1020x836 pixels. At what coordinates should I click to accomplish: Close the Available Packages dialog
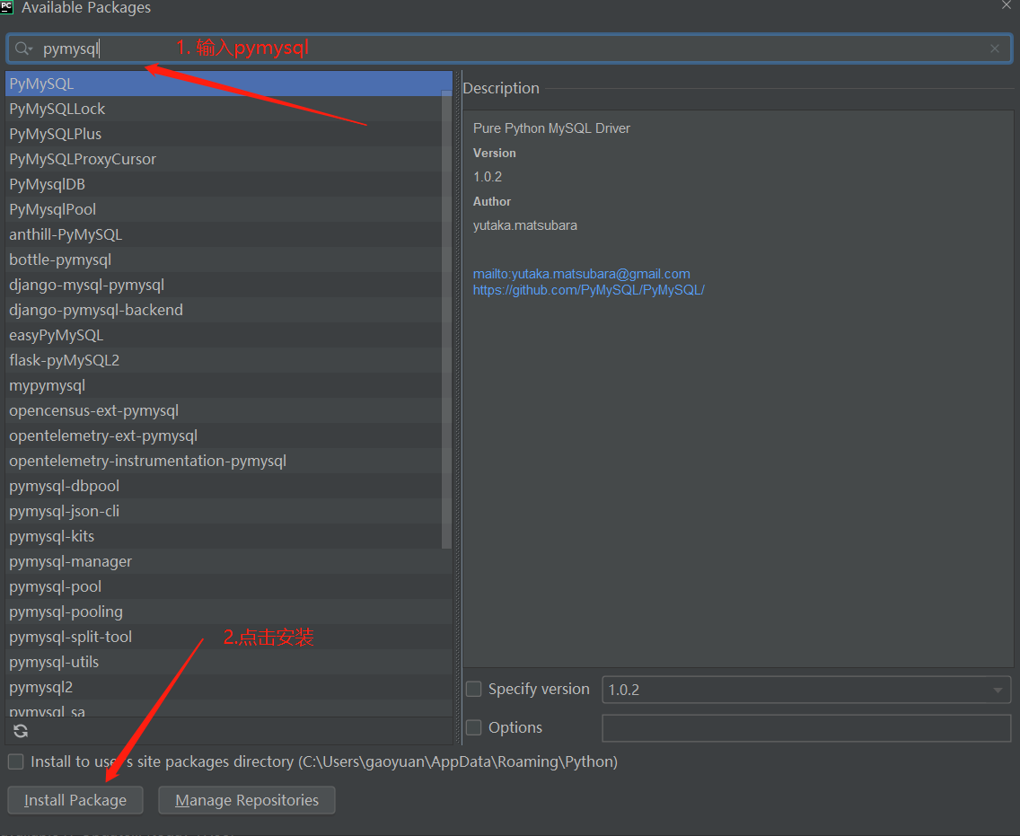coord(1007,5)
